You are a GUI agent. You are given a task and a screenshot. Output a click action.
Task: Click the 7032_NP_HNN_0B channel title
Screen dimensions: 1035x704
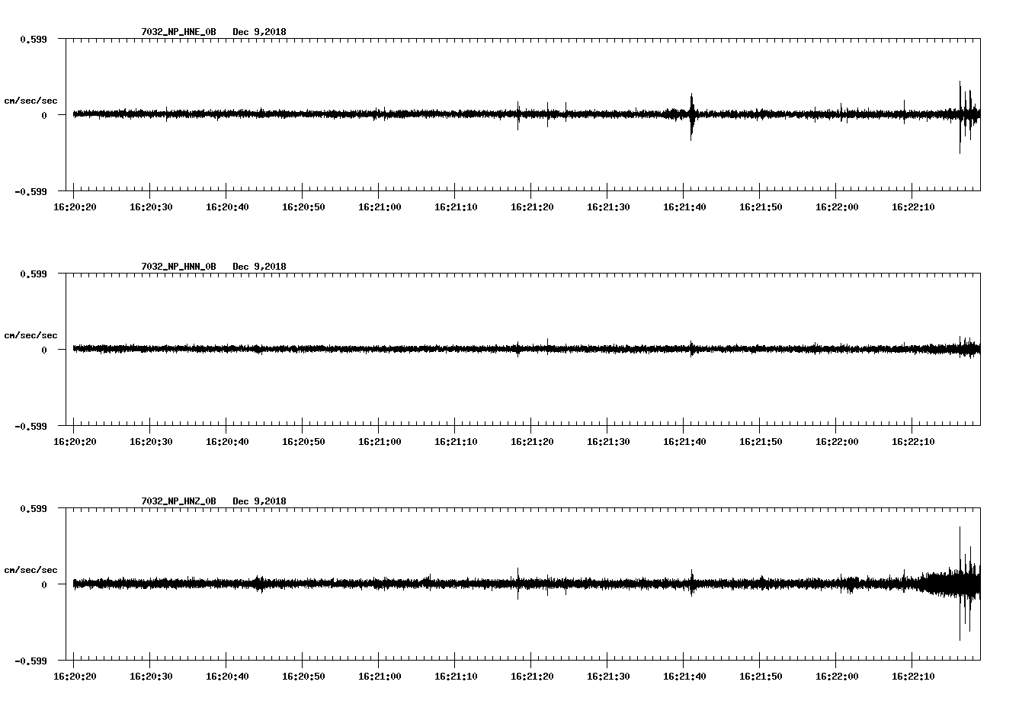coord(178,267)
